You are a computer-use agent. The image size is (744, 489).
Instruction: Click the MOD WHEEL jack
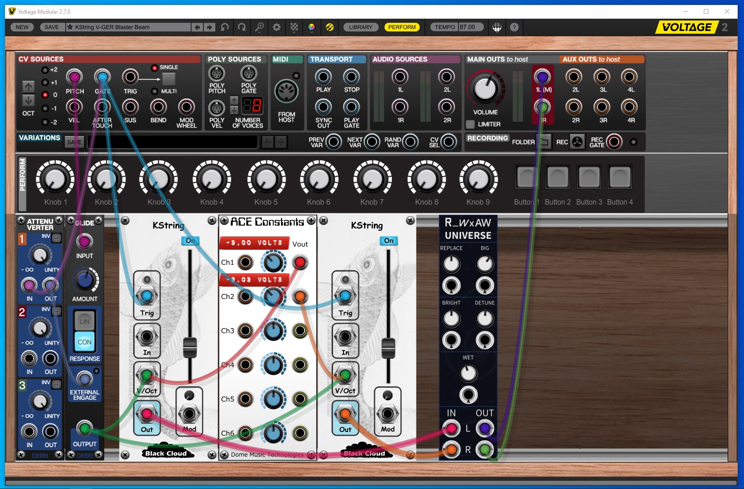click(x=186, y=107)
